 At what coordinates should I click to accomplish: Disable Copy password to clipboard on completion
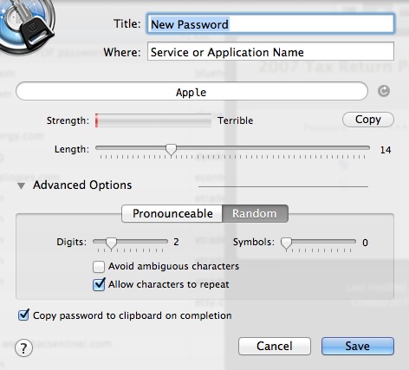click(x=23, y=315)
